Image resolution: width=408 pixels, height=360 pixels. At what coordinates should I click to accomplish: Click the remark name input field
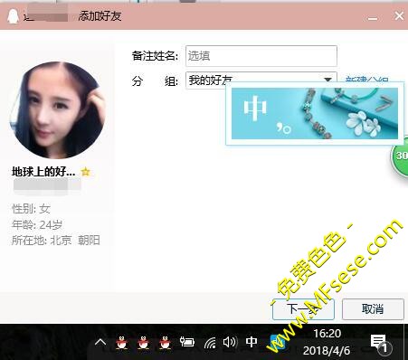[x=261, y=56]
